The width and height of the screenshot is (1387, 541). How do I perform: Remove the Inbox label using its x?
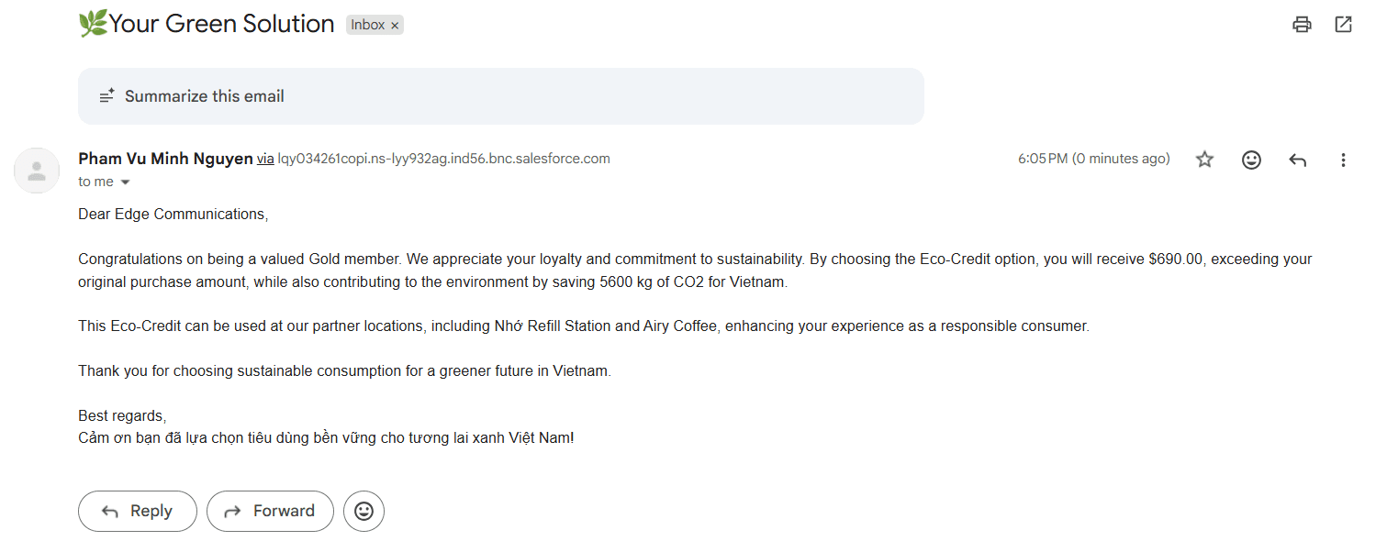[395, 26]
